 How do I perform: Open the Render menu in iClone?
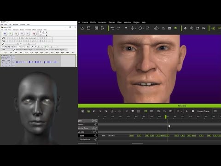pyautogui.click(x=112, y=22)
